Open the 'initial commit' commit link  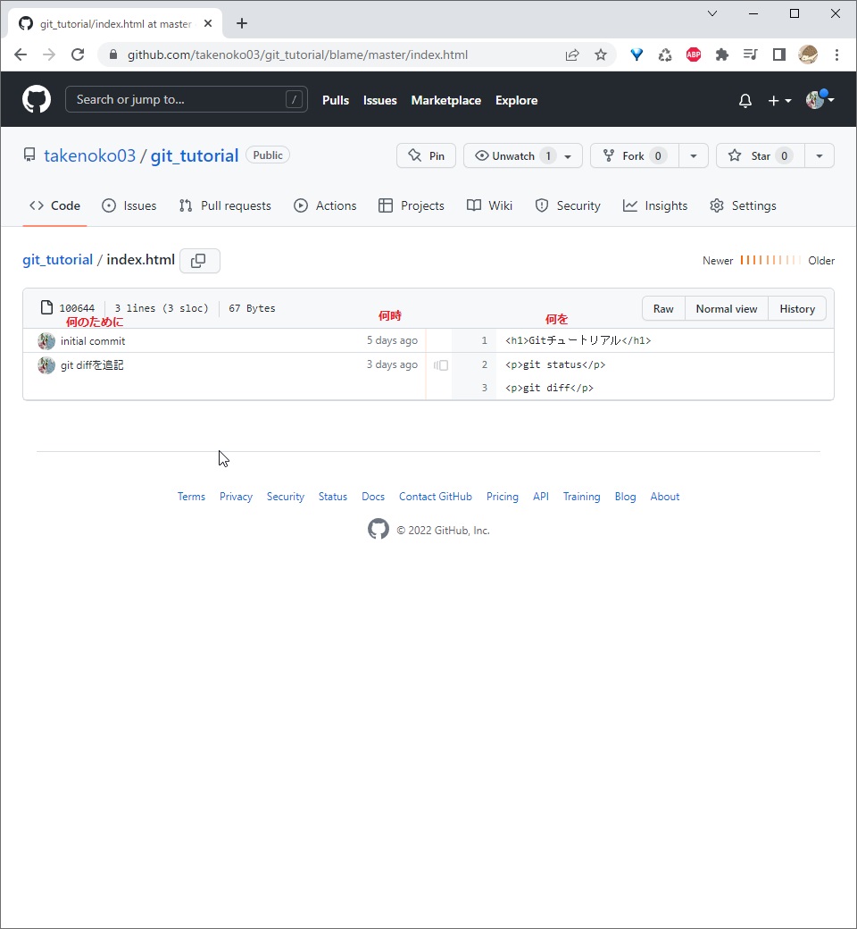coord(93,341)
